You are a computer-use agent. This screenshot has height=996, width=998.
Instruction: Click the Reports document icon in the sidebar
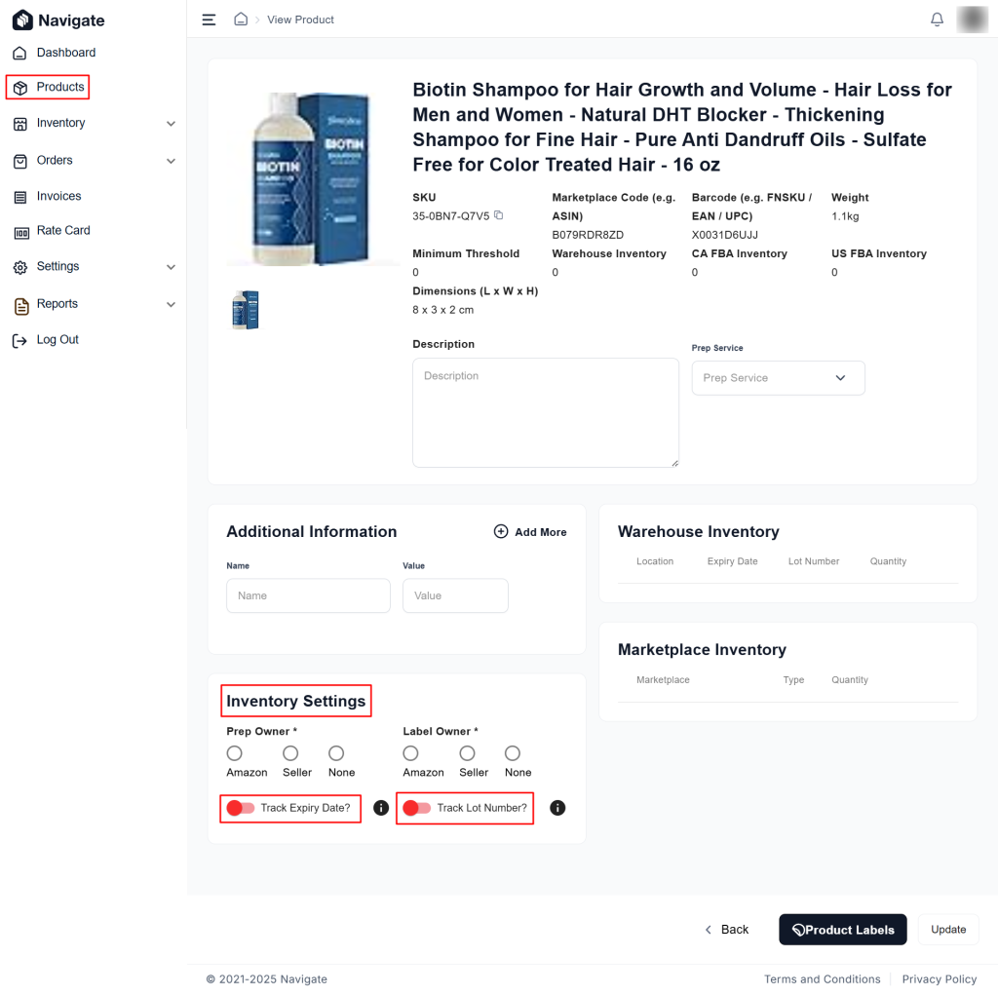pos(21,306)
